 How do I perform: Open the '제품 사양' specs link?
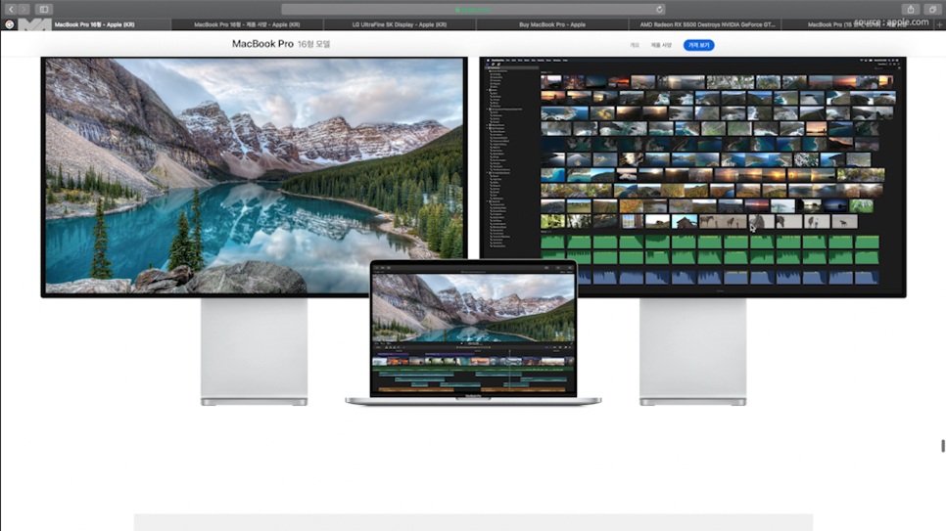tap(661, 45)
